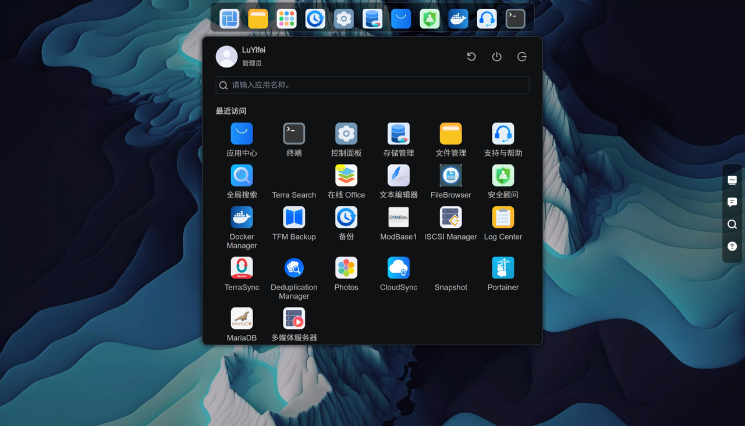Launch the MariaDB app
Screen dimensions: 745x426
click(x=242, y=318)
